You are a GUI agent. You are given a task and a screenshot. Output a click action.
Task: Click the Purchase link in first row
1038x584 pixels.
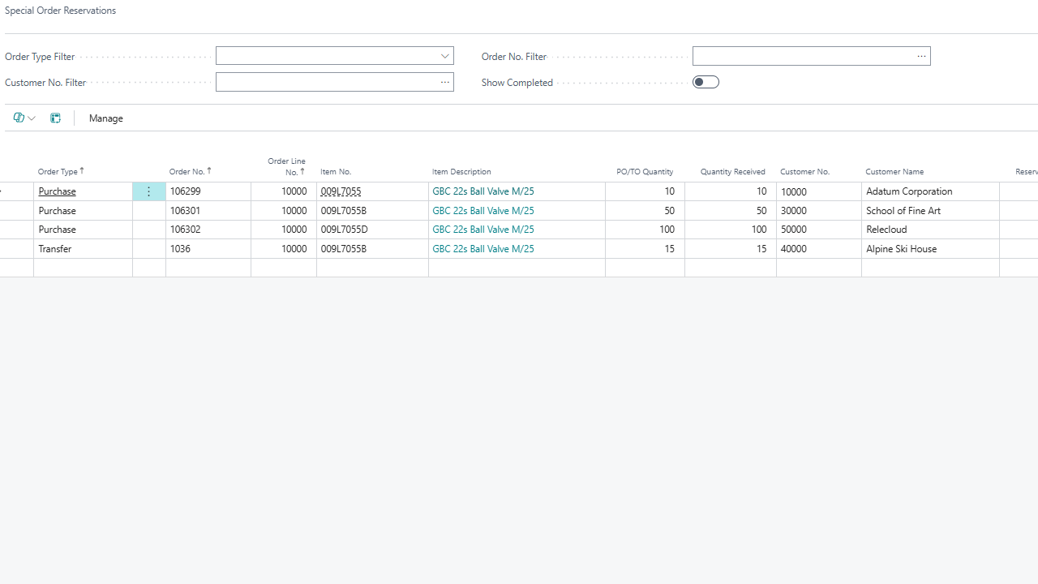[x=57, y=191]
